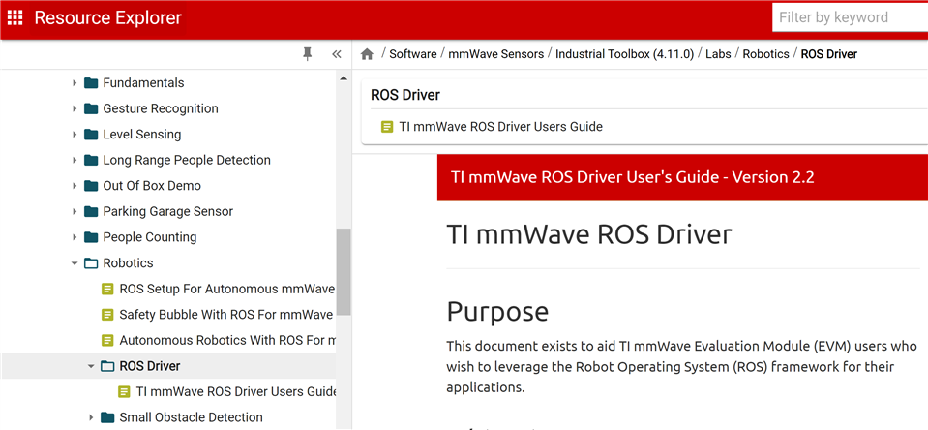Open mmWave Sensors breadcrumb link

point(496,54)
